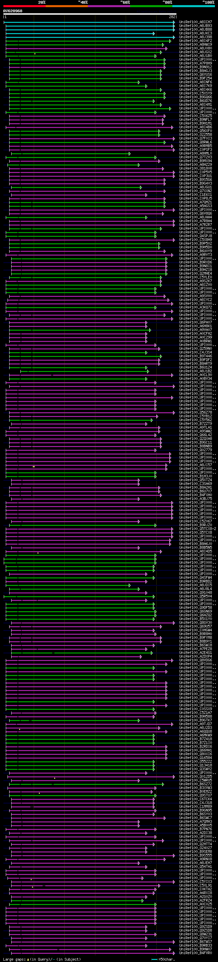218x962 pixels.
Task: Select hit label UniRef100_C1MM89
Action: pos(196,807)
